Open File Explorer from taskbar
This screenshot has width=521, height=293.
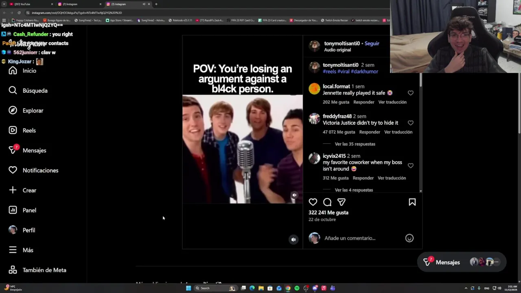(x=261, y=288)
